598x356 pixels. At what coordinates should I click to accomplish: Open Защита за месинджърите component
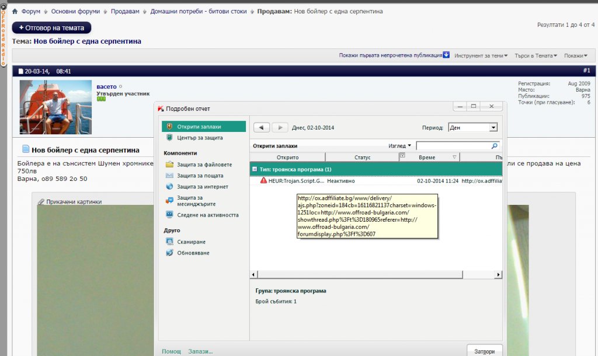click(x=196, y=201)
